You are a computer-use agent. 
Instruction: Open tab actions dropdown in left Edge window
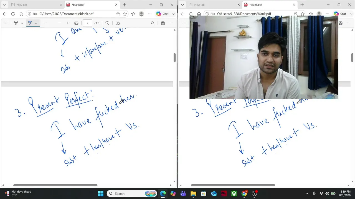point(4,5)
